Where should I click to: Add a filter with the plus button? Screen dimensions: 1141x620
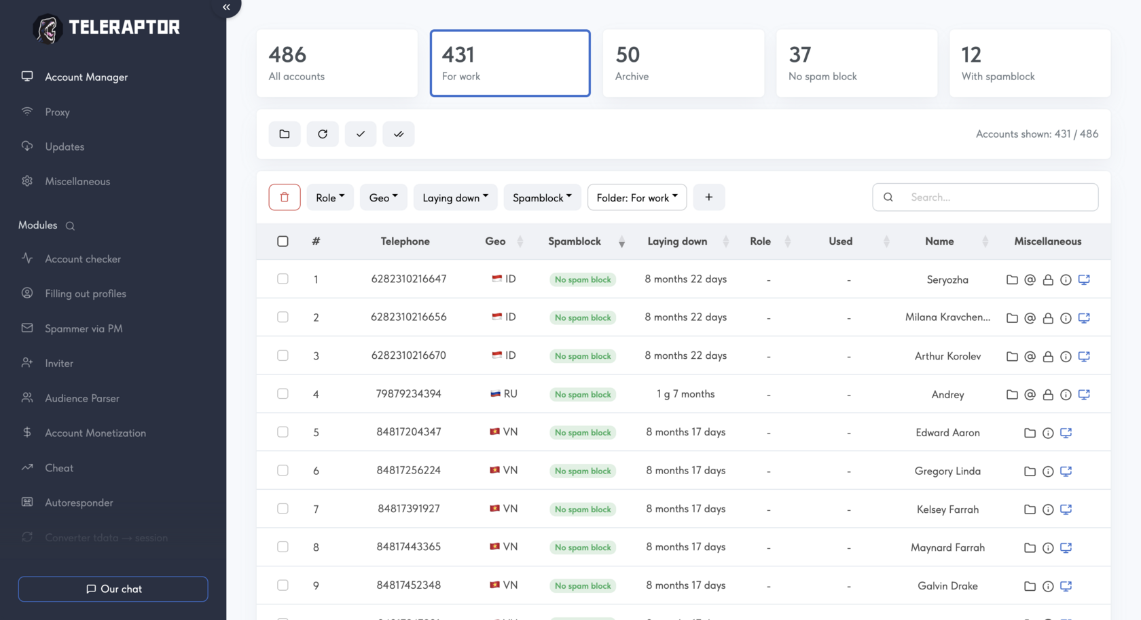[709, 197]
